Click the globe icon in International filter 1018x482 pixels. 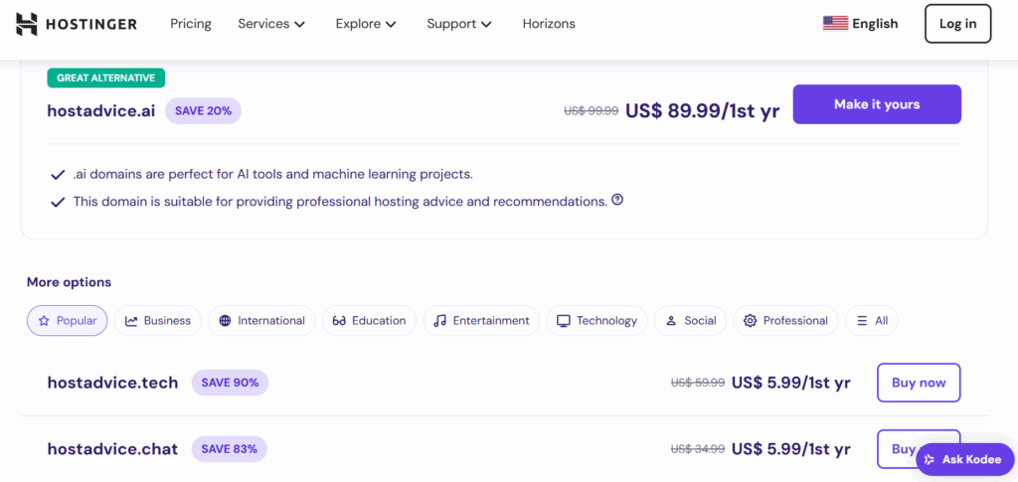click(226, 320)
